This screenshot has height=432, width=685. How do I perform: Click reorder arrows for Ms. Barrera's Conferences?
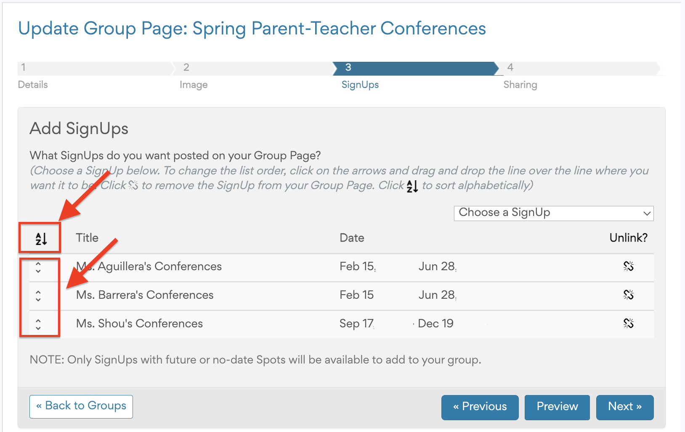38,296
